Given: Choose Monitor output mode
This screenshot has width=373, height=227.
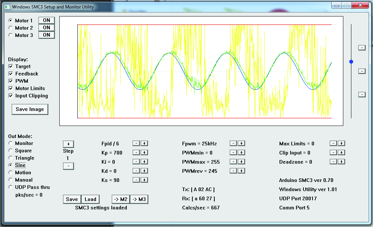Looking at the screenshot, I should [11, 143].
